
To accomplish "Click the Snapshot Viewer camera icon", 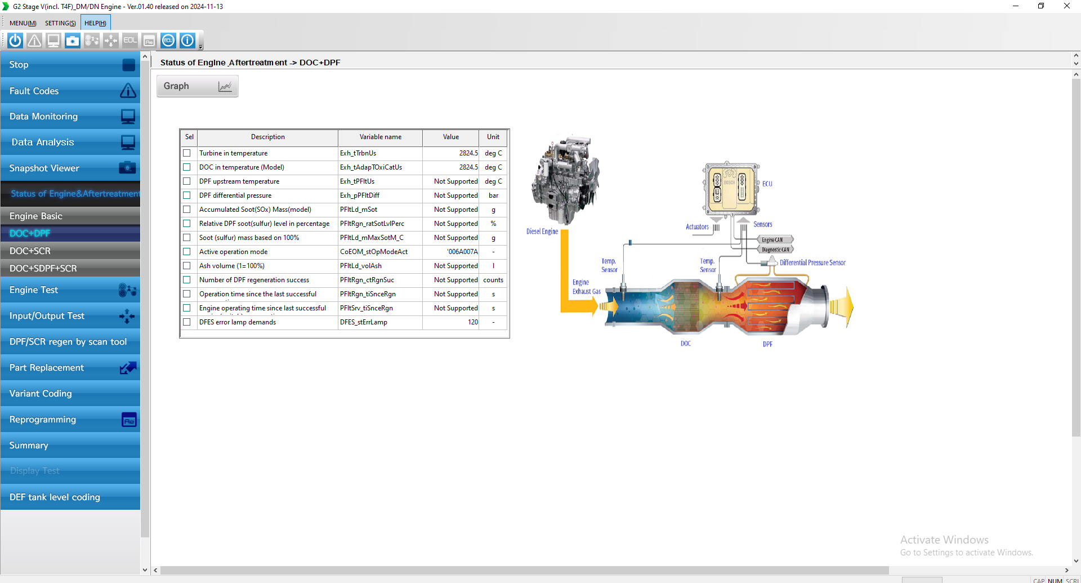I will (x=72, y=40).
